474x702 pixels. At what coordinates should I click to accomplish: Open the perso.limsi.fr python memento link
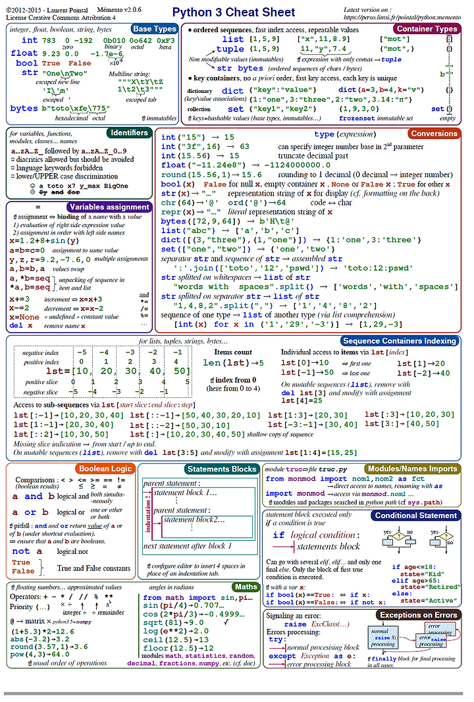pos(402,18)
